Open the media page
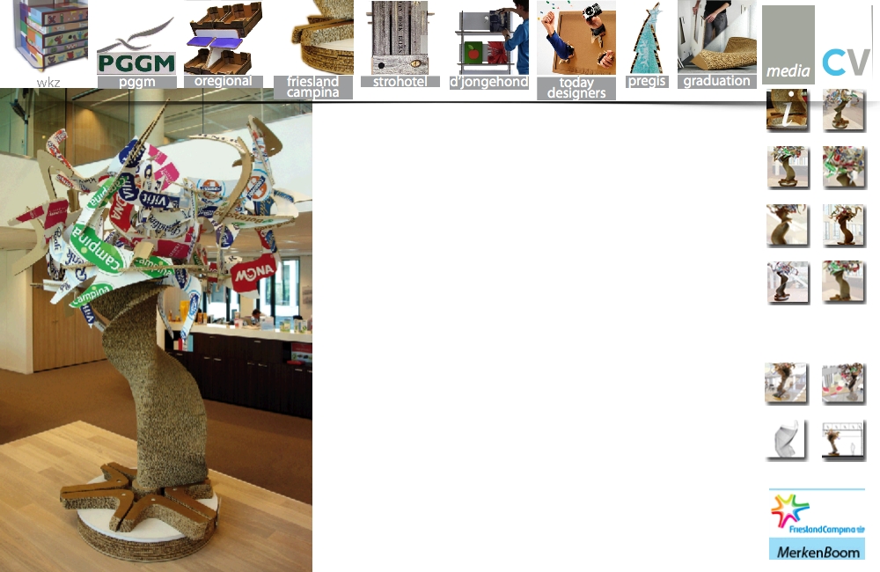This screenshot has height=572, width=880. [788, 45]
